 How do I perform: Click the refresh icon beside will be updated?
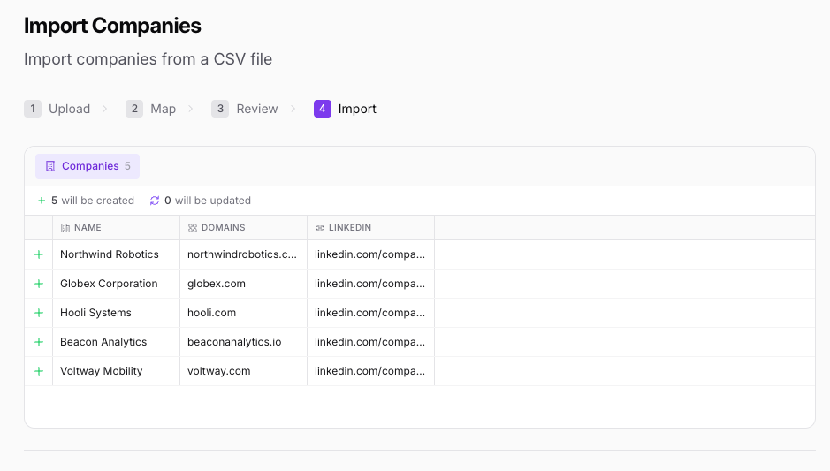[155, 201]
